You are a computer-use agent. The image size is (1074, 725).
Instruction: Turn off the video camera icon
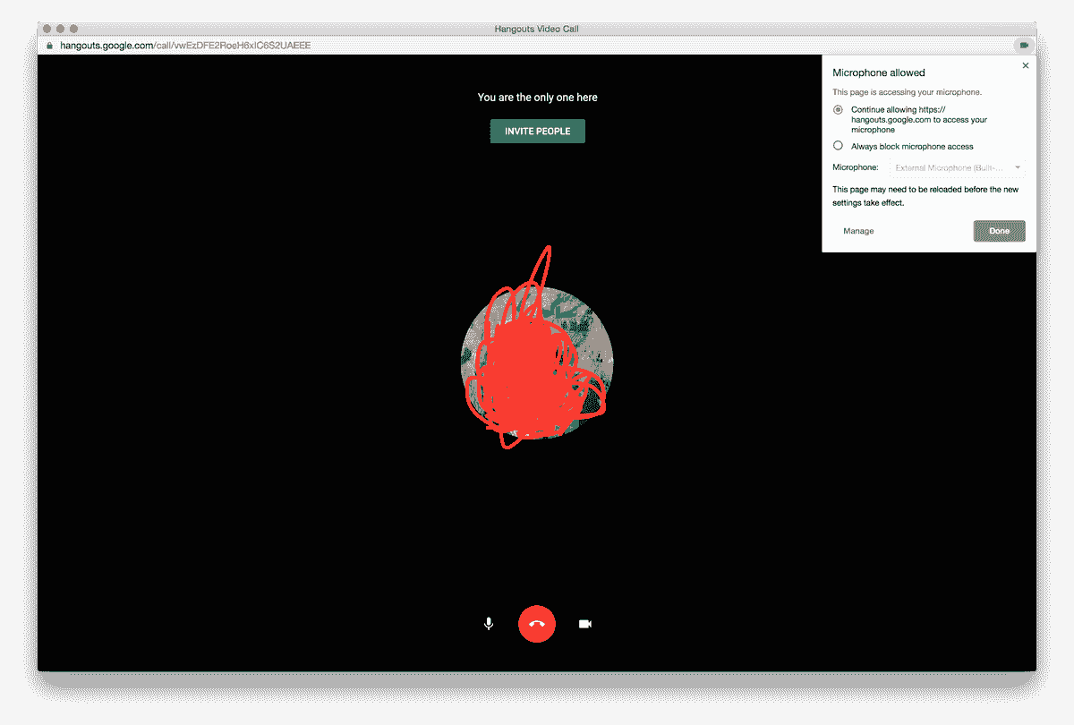[585, 623]
